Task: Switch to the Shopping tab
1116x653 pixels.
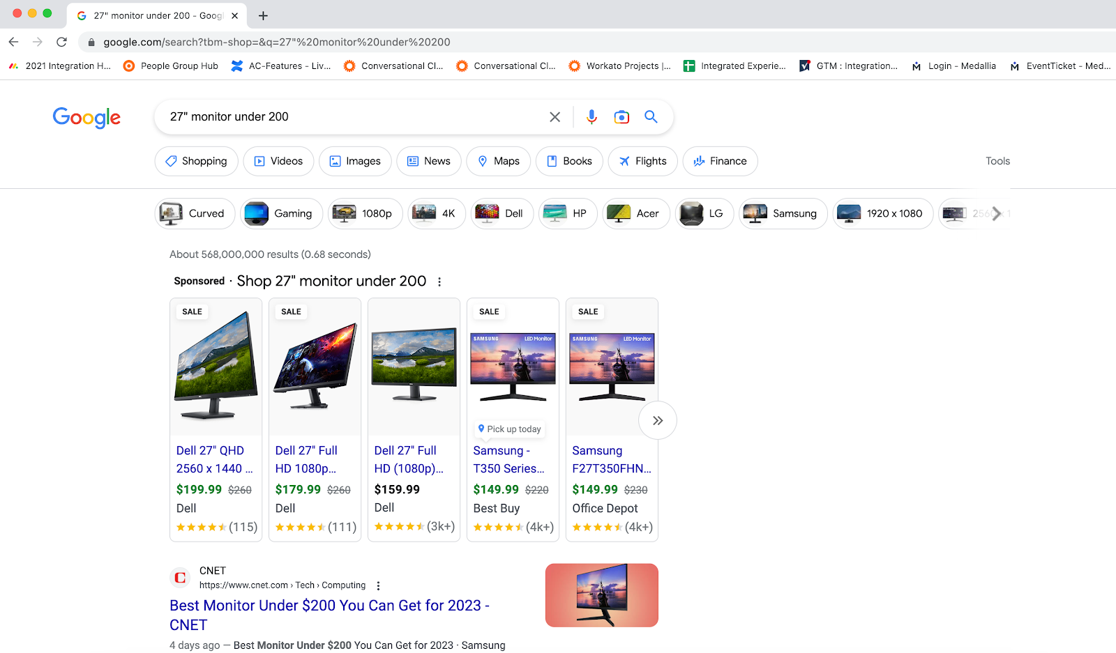Action: (196, 161)
